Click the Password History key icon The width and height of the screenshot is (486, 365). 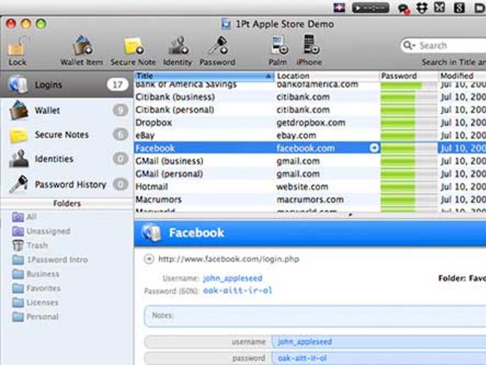tap(18, 184)
